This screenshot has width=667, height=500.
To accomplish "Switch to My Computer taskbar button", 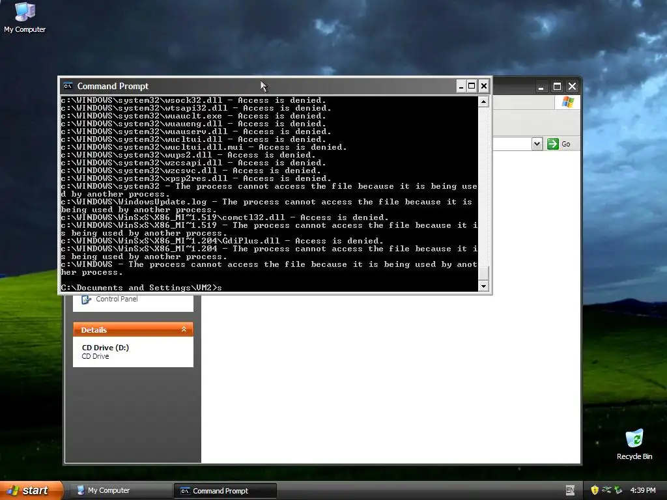I will tap(121, 490).
